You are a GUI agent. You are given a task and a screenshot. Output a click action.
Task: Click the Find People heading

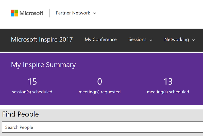click(21, 114)
